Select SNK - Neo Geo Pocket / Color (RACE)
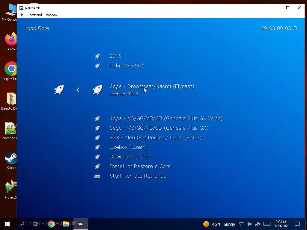This screenshot has height=230, width=307. (x=156, y=138)
